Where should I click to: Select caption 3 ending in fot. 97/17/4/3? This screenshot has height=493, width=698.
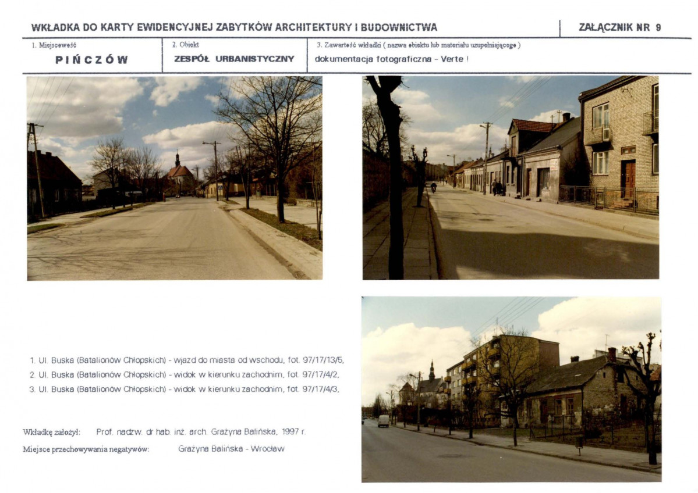click(184, 389)
